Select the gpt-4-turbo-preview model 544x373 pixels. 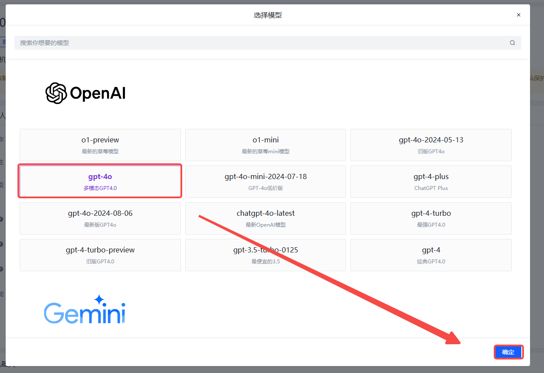100,255
